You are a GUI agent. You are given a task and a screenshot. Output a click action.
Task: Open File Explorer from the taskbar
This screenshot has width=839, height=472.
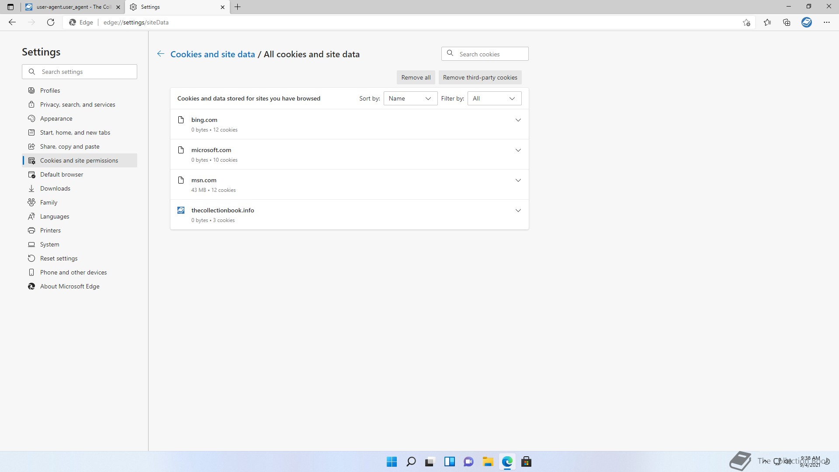[x=488, y=462]
